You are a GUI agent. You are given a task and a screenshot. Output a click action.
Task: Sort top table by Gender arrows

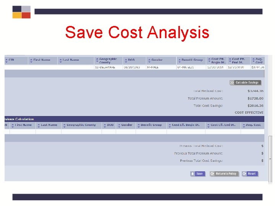[149, 61]
